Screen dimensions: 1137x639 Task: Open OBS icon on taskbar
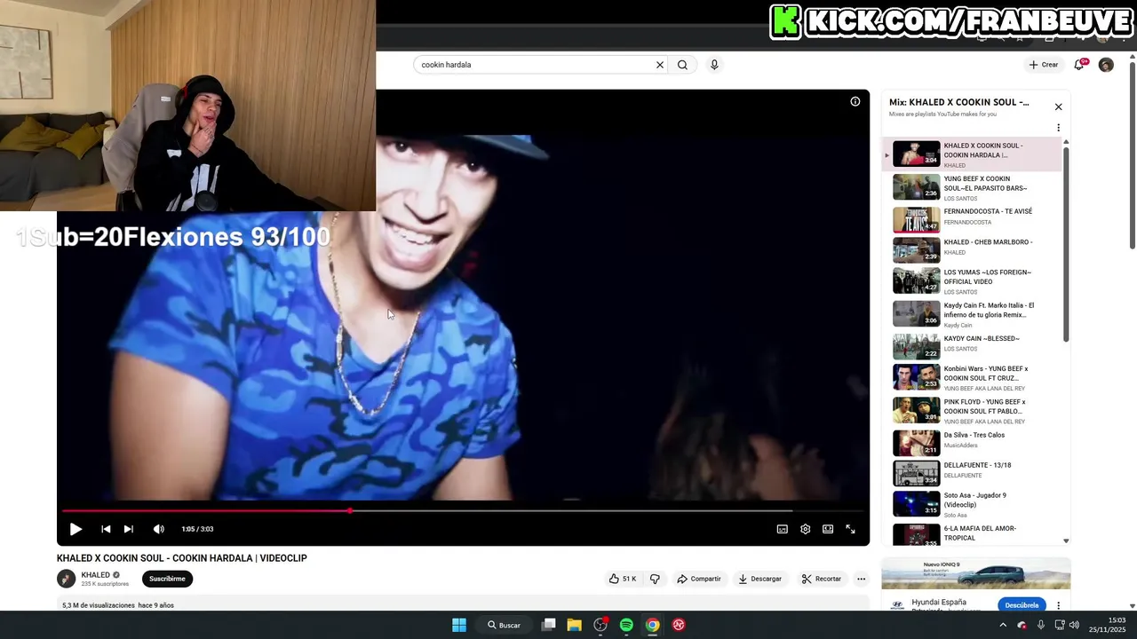pyautogui.click(x=600, y=625)
